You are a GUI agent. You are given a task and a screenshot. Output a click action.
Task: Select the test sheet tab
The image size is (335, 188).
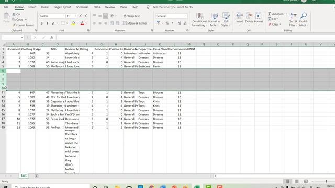coord(24,175)
